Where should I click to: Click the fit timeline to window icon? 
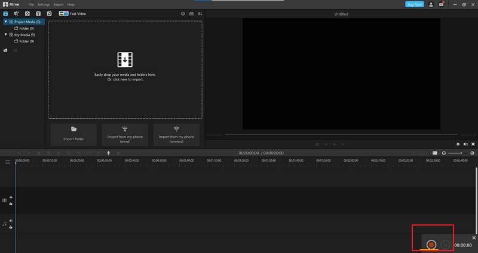[435, 153]
